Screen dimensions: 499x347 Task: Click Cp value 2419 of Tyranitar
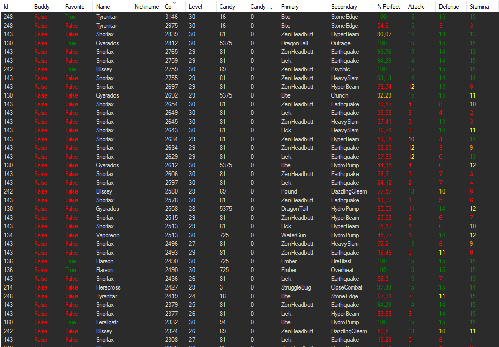point(171,296)
